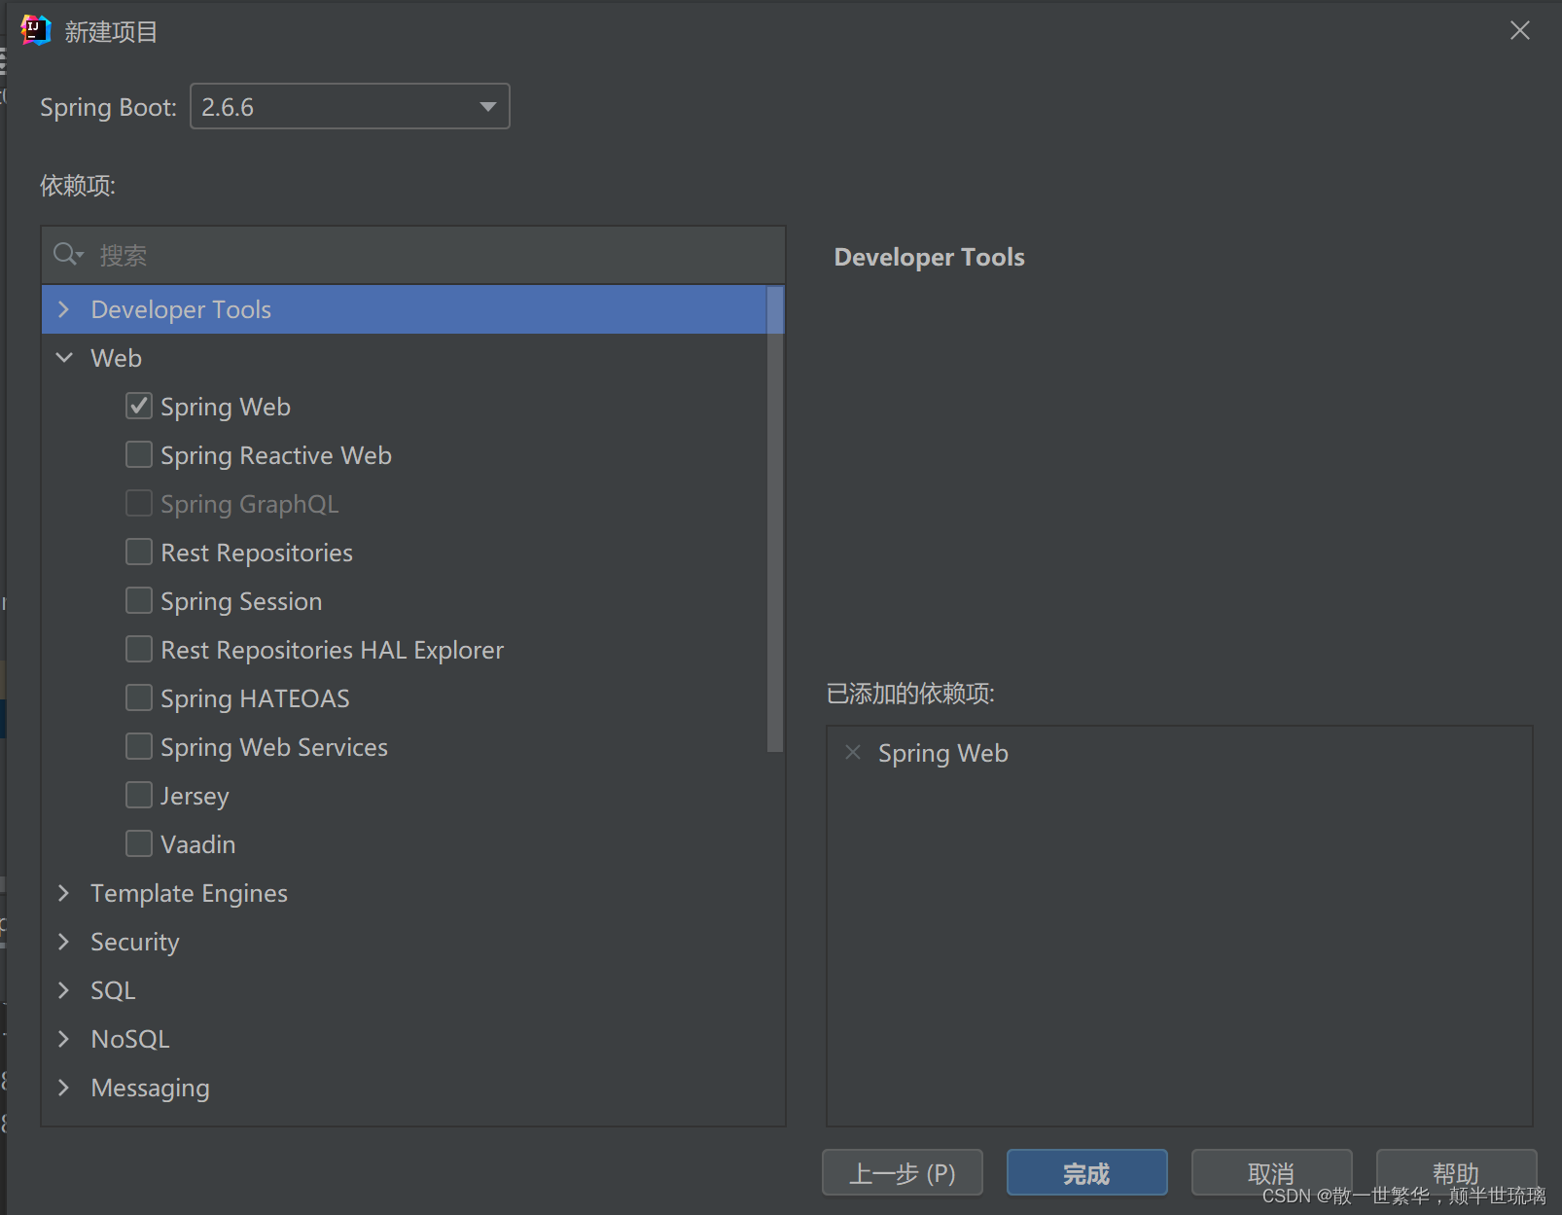
Task: Close the New Project dialog
Action: tap(1520, 31)
